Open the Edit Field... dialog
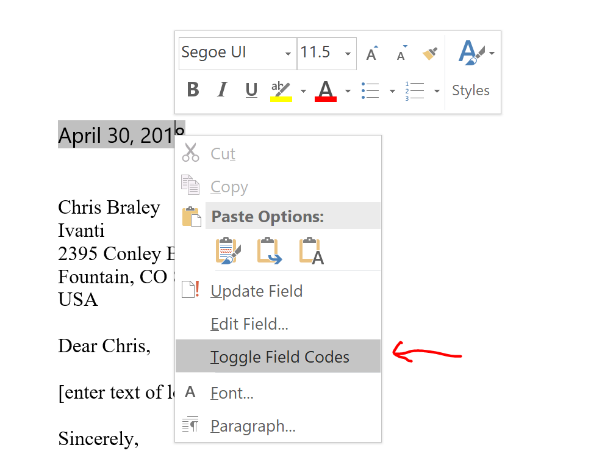This screenshot has width=591, height=467. coord(249,324)
